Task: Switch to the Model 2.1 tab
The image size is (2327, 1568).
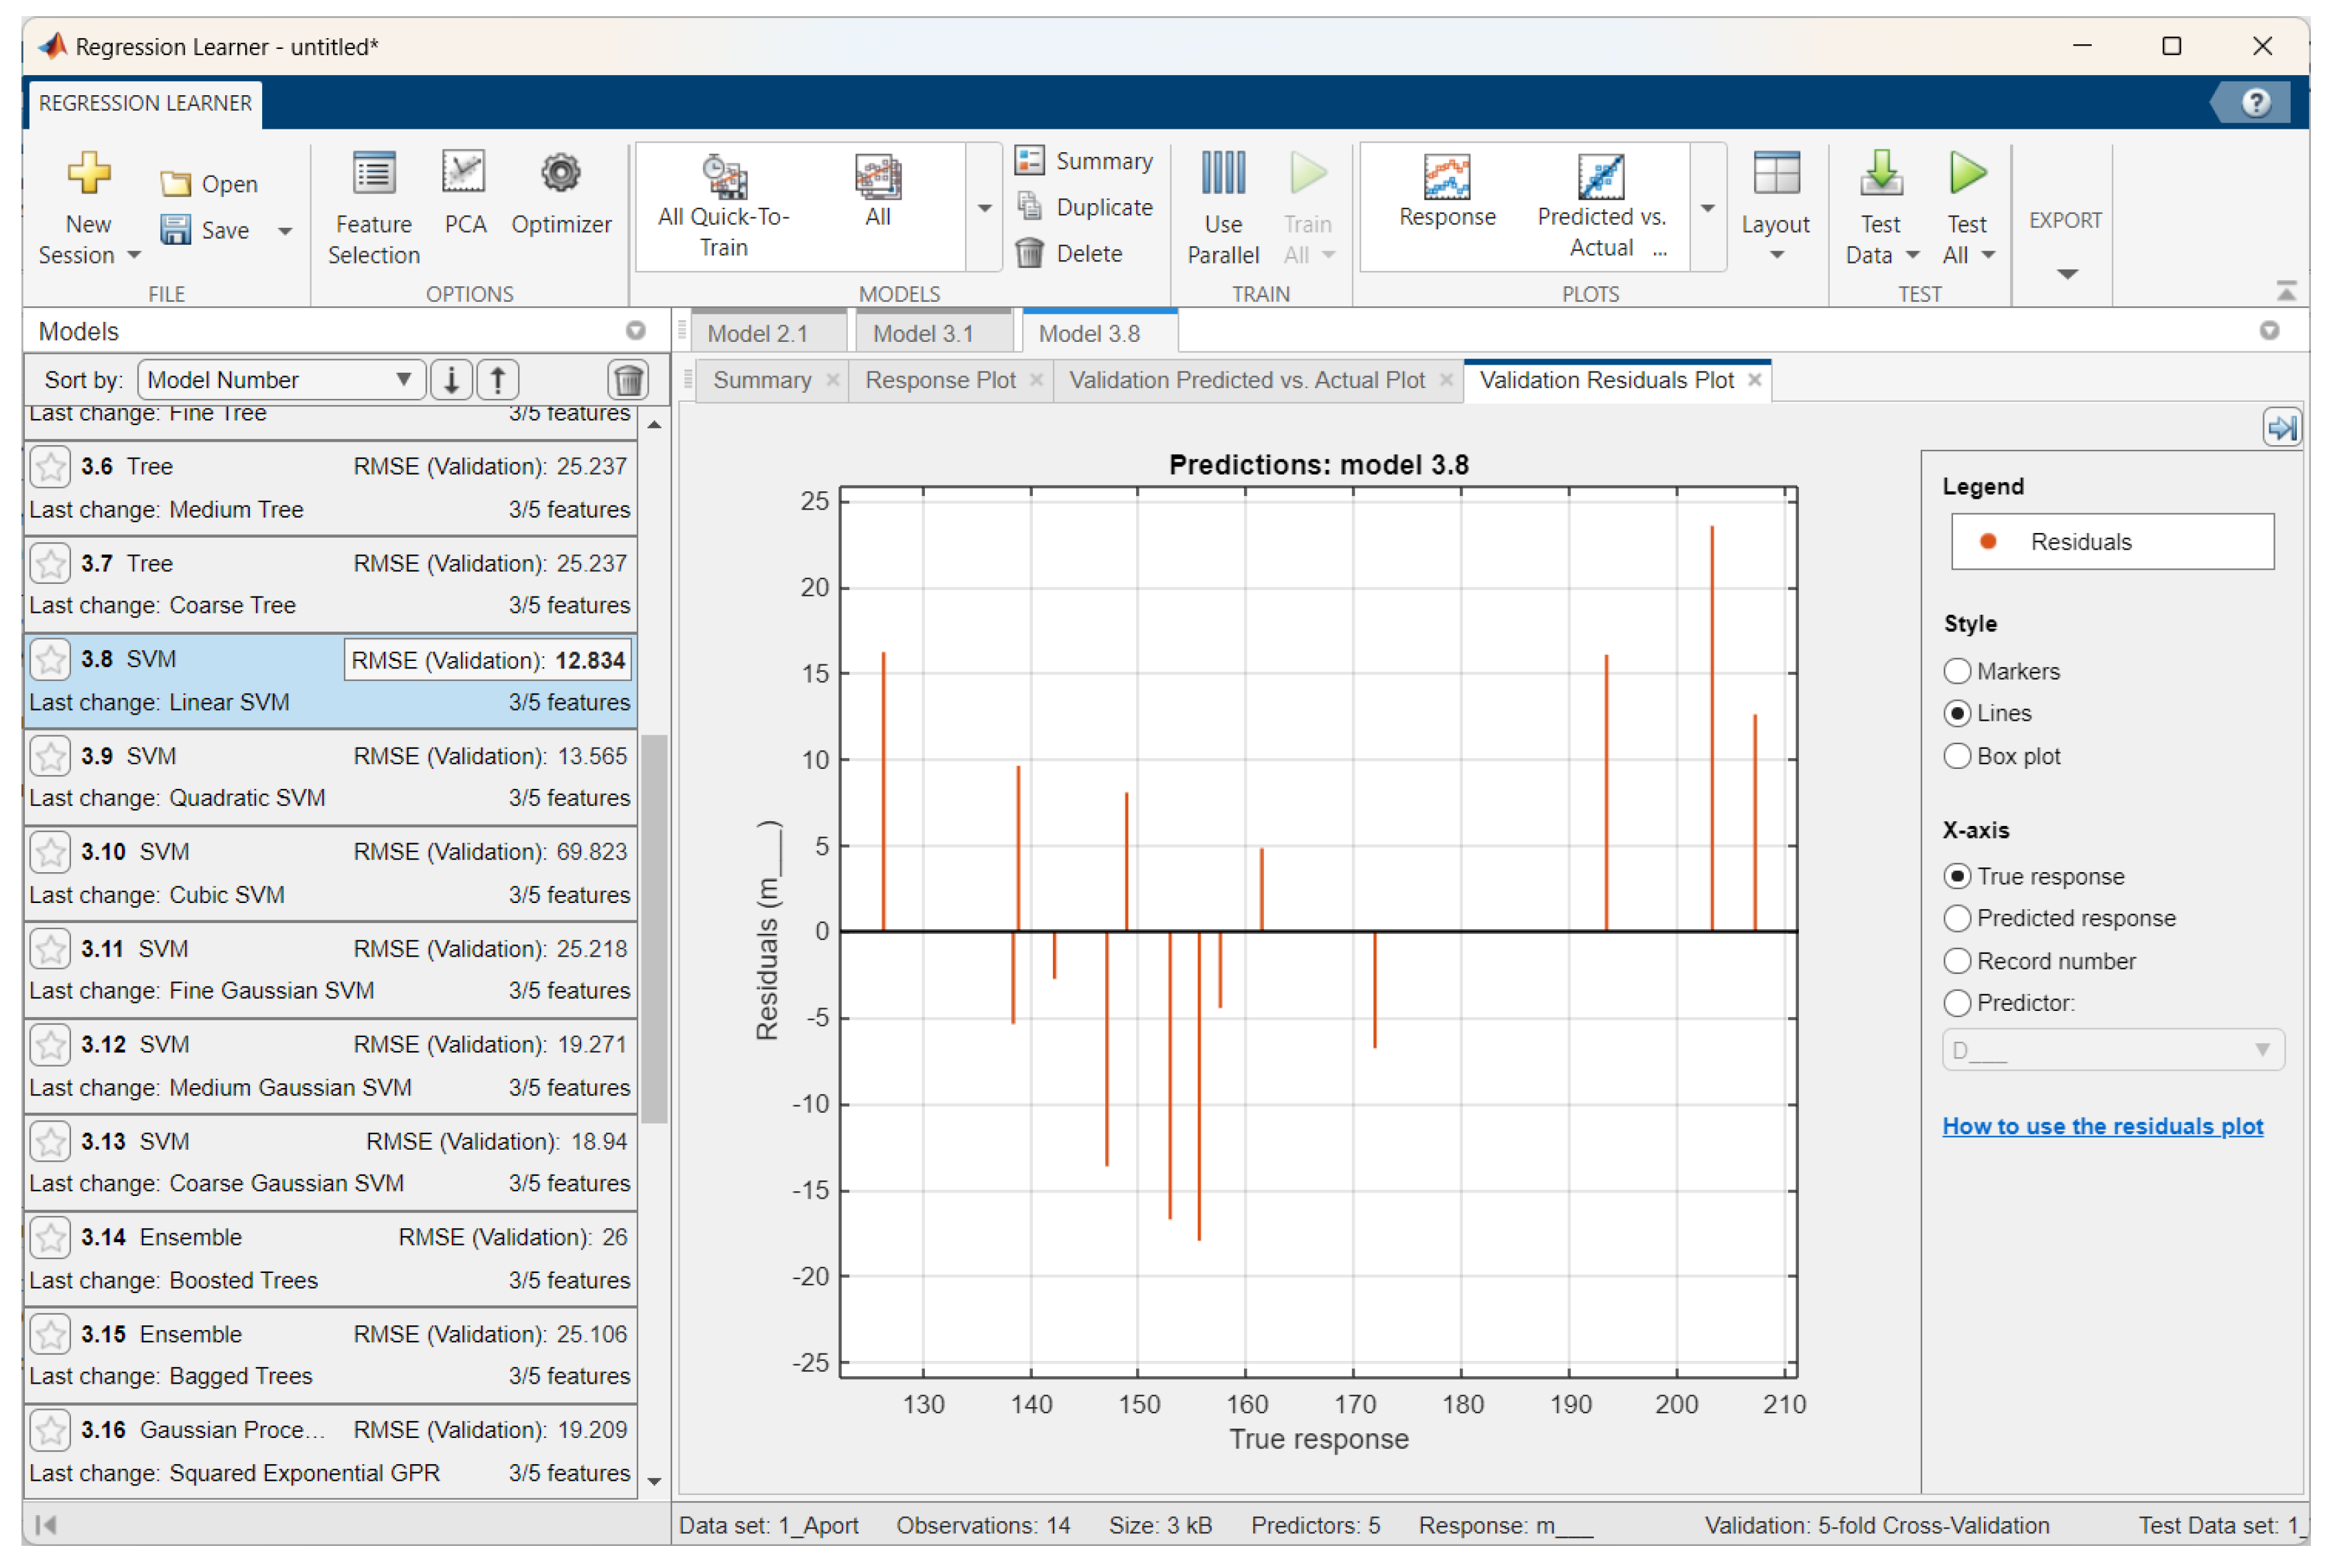Action: click(x=757, y=333)
